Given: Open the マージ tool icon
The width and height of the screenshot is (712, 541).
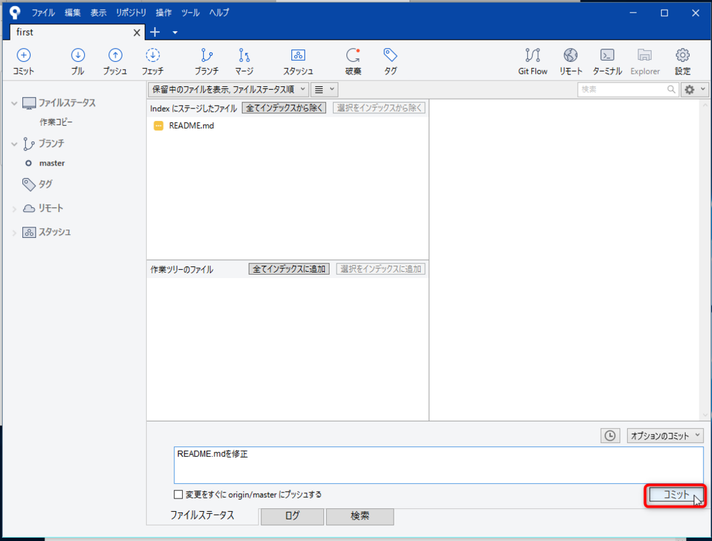Looking at the screenshot, I should pyautogui.click(x=243, y=61).
